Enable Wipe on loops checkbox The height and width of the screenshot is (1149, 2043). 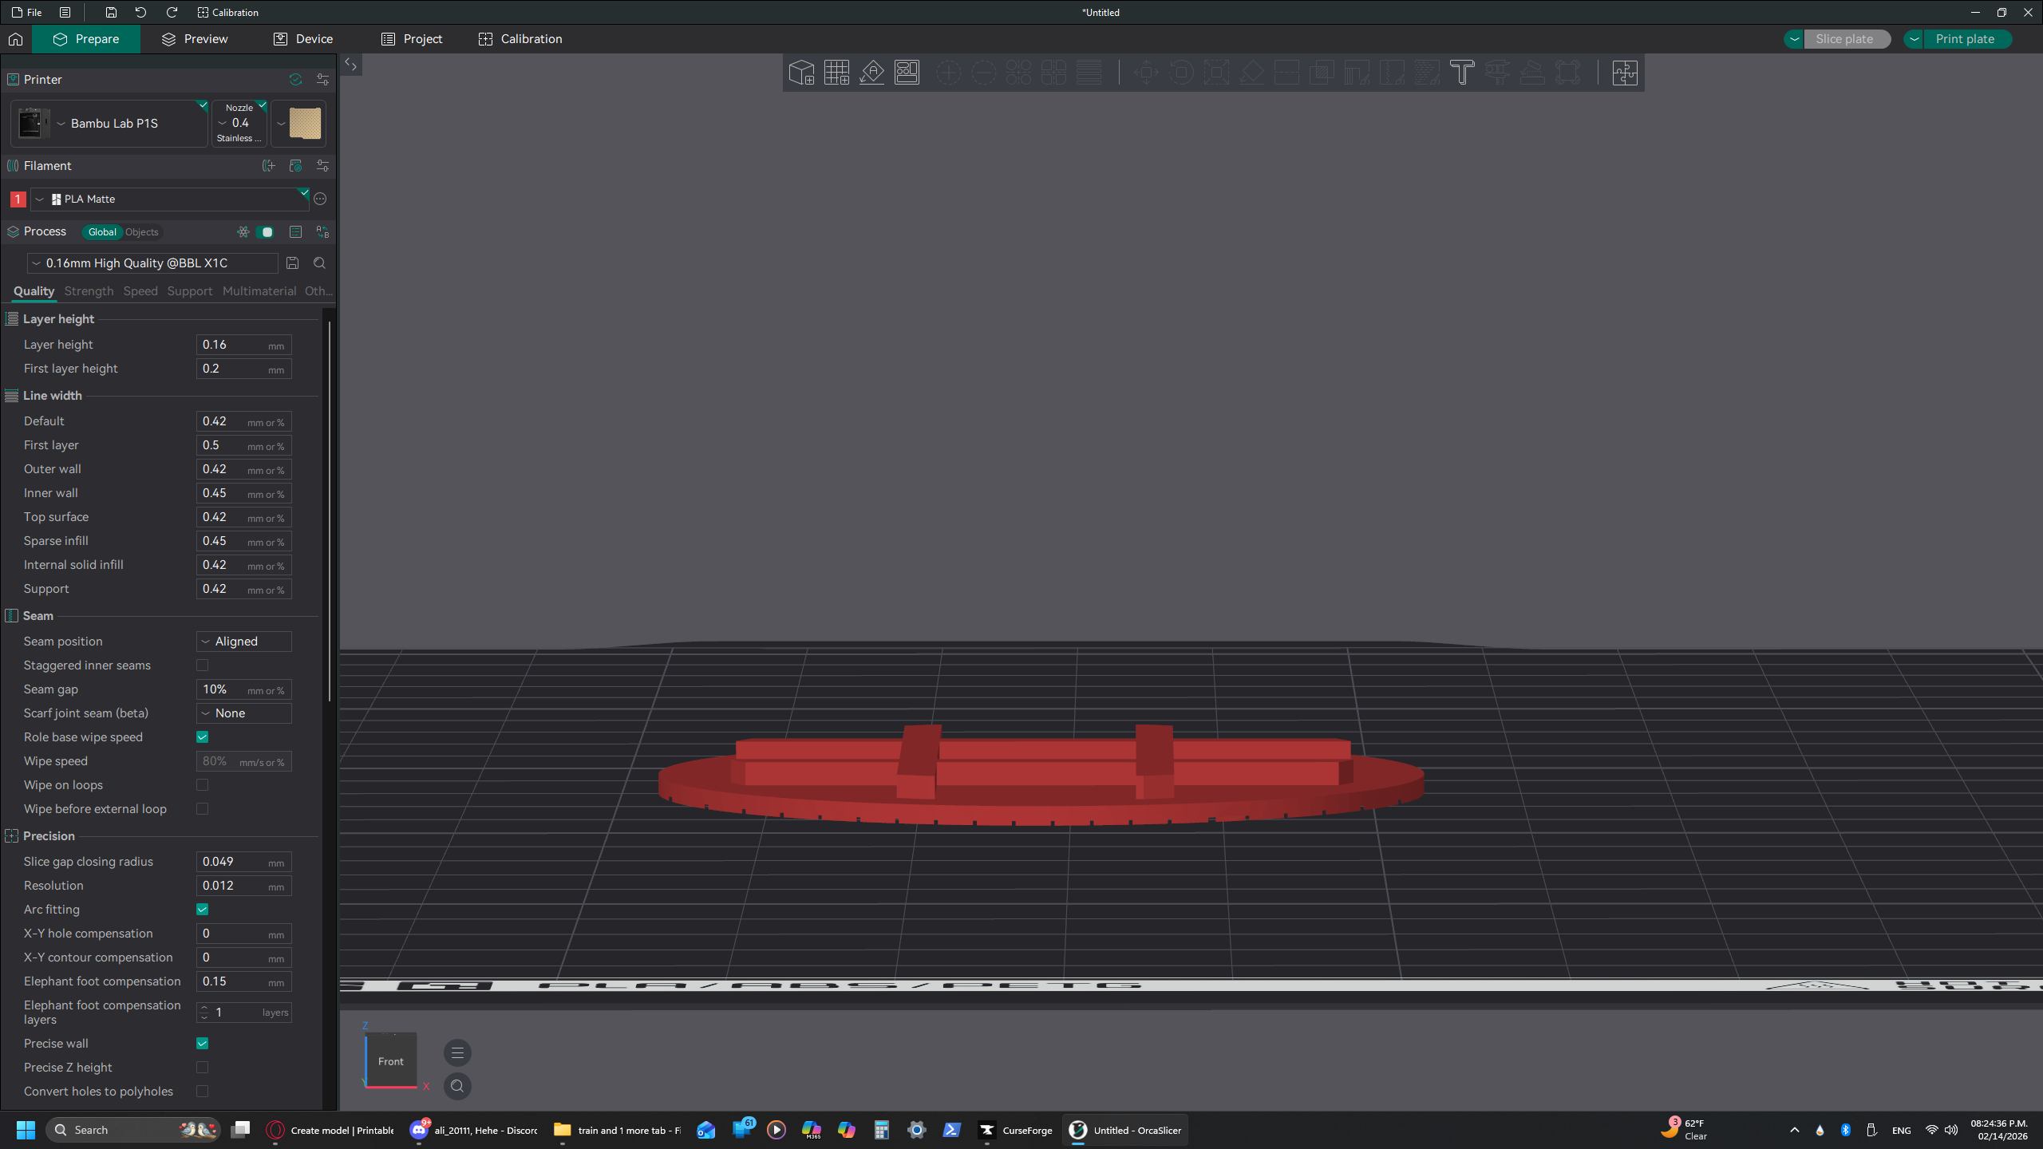coord(202,785)
